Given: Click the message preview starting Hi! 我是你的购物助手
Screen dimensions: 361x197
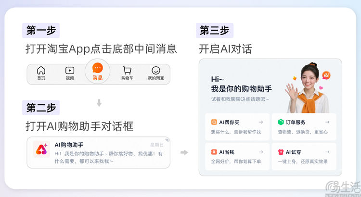Looking at the screenshot, I should 108,158.
